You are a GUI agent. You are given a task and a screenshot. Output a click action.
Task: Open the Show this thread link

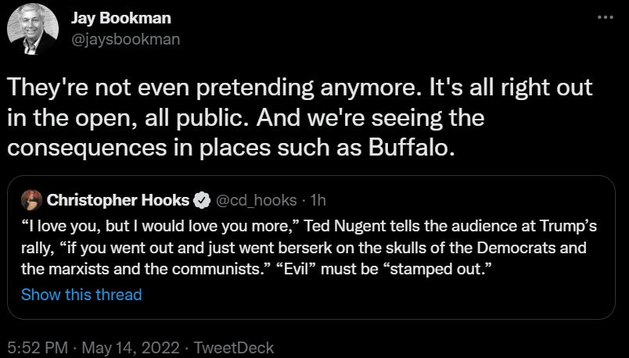[x=81, y=295]
